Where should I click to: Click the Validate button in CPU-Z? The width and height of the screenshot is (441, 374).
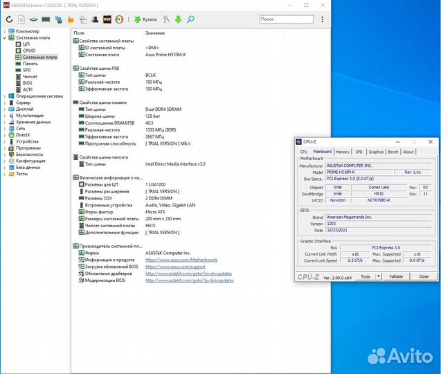tap(396, 276)
